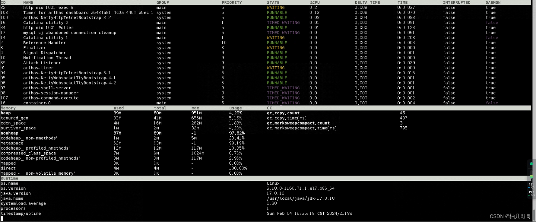Select the Signal Dispatcher thread

coord(44,53)
